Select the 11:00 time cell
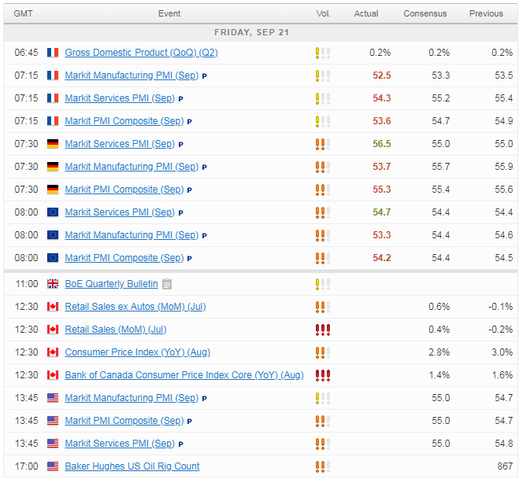 27,284
